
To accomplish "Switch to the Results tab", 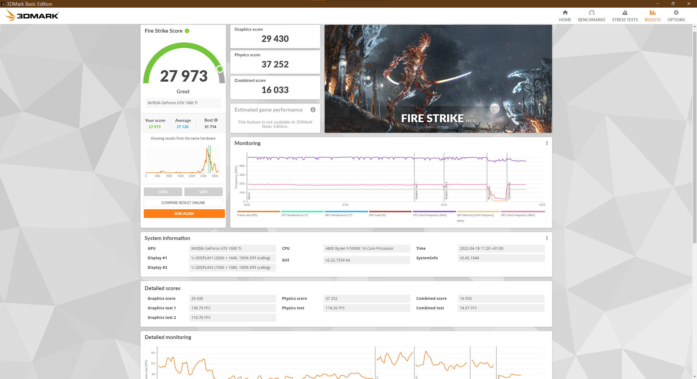I will tap(652, 16).
